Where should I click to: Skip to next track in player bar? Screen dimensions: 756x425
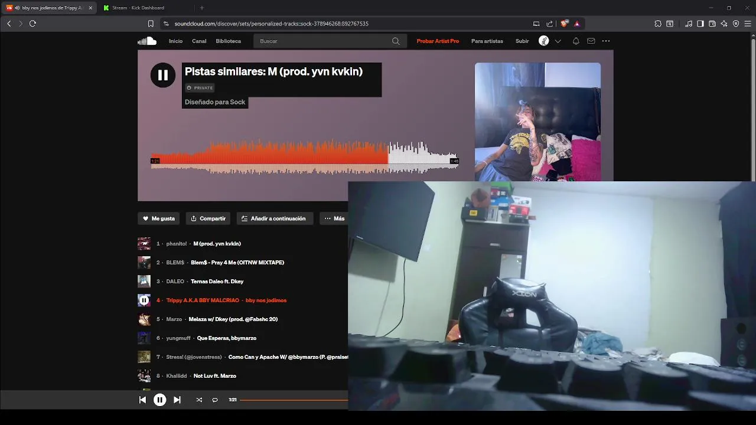(x=177, y=400)
